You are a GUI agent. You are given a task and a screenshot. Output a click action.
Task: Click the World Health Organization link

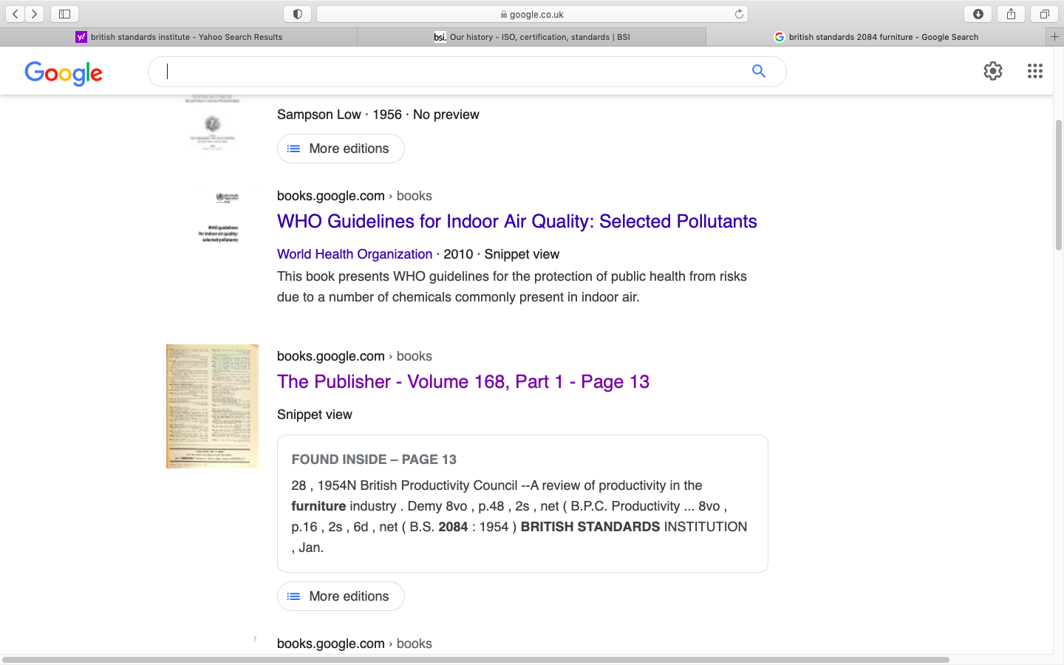pyautogui.click(x=355, y=254)
